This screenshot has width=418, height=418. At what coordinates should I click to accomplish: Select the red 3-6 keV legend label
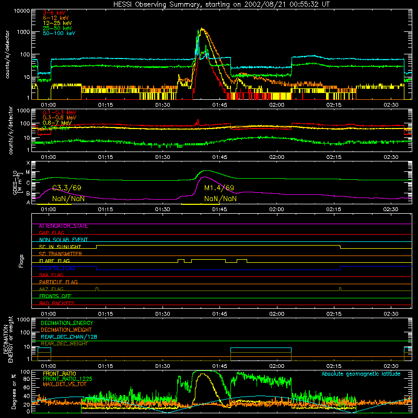coord(54,13)
